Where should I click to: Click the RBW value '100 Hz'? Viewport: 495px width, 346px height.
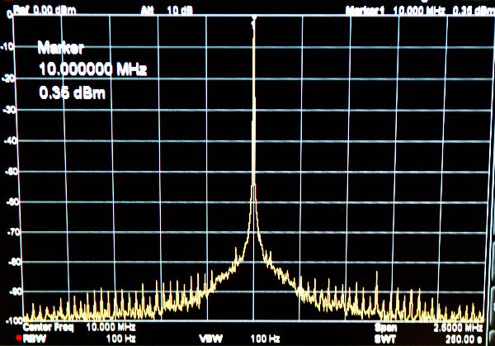click(x=121, y=339)
